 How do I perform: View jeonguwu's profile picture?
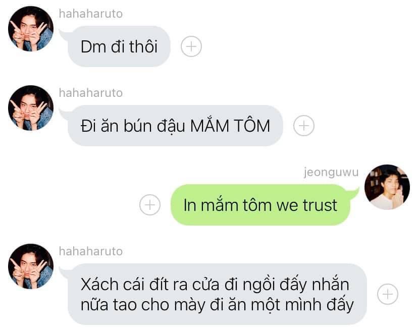tap(387, 187)
